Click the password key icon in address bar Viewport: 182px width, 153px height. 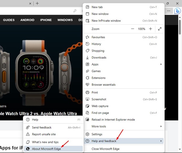pyautogui.click(x=75, y=11)
